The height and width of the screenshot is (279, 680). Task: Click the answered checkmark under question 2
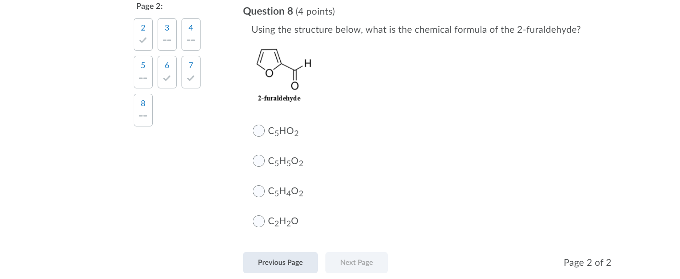click(x=143, y=40)
